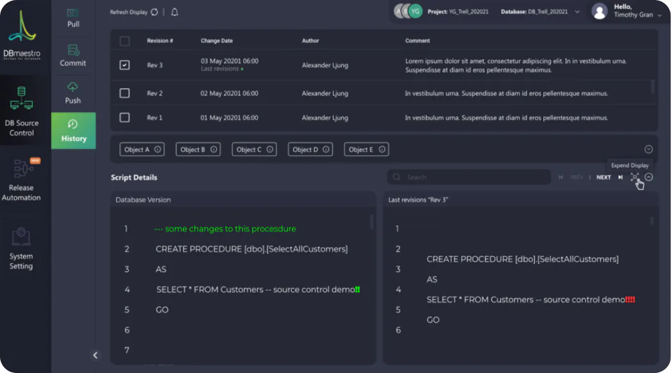Toggle the select-all header checkbox

click(124, 41)
